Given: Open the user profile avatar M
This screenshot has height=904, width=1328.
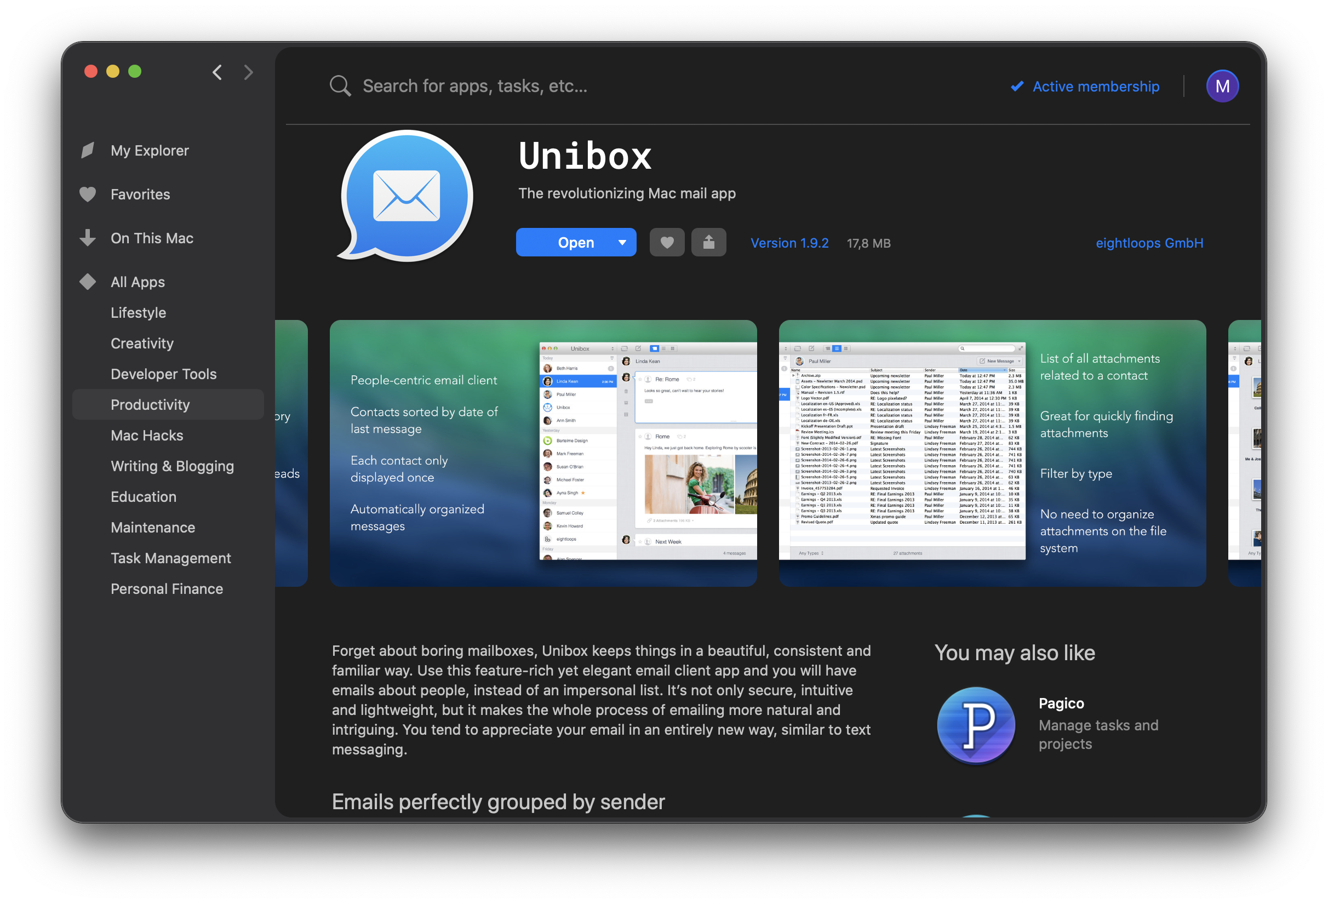Looking at the screenshot, I should click(1222, 86).
